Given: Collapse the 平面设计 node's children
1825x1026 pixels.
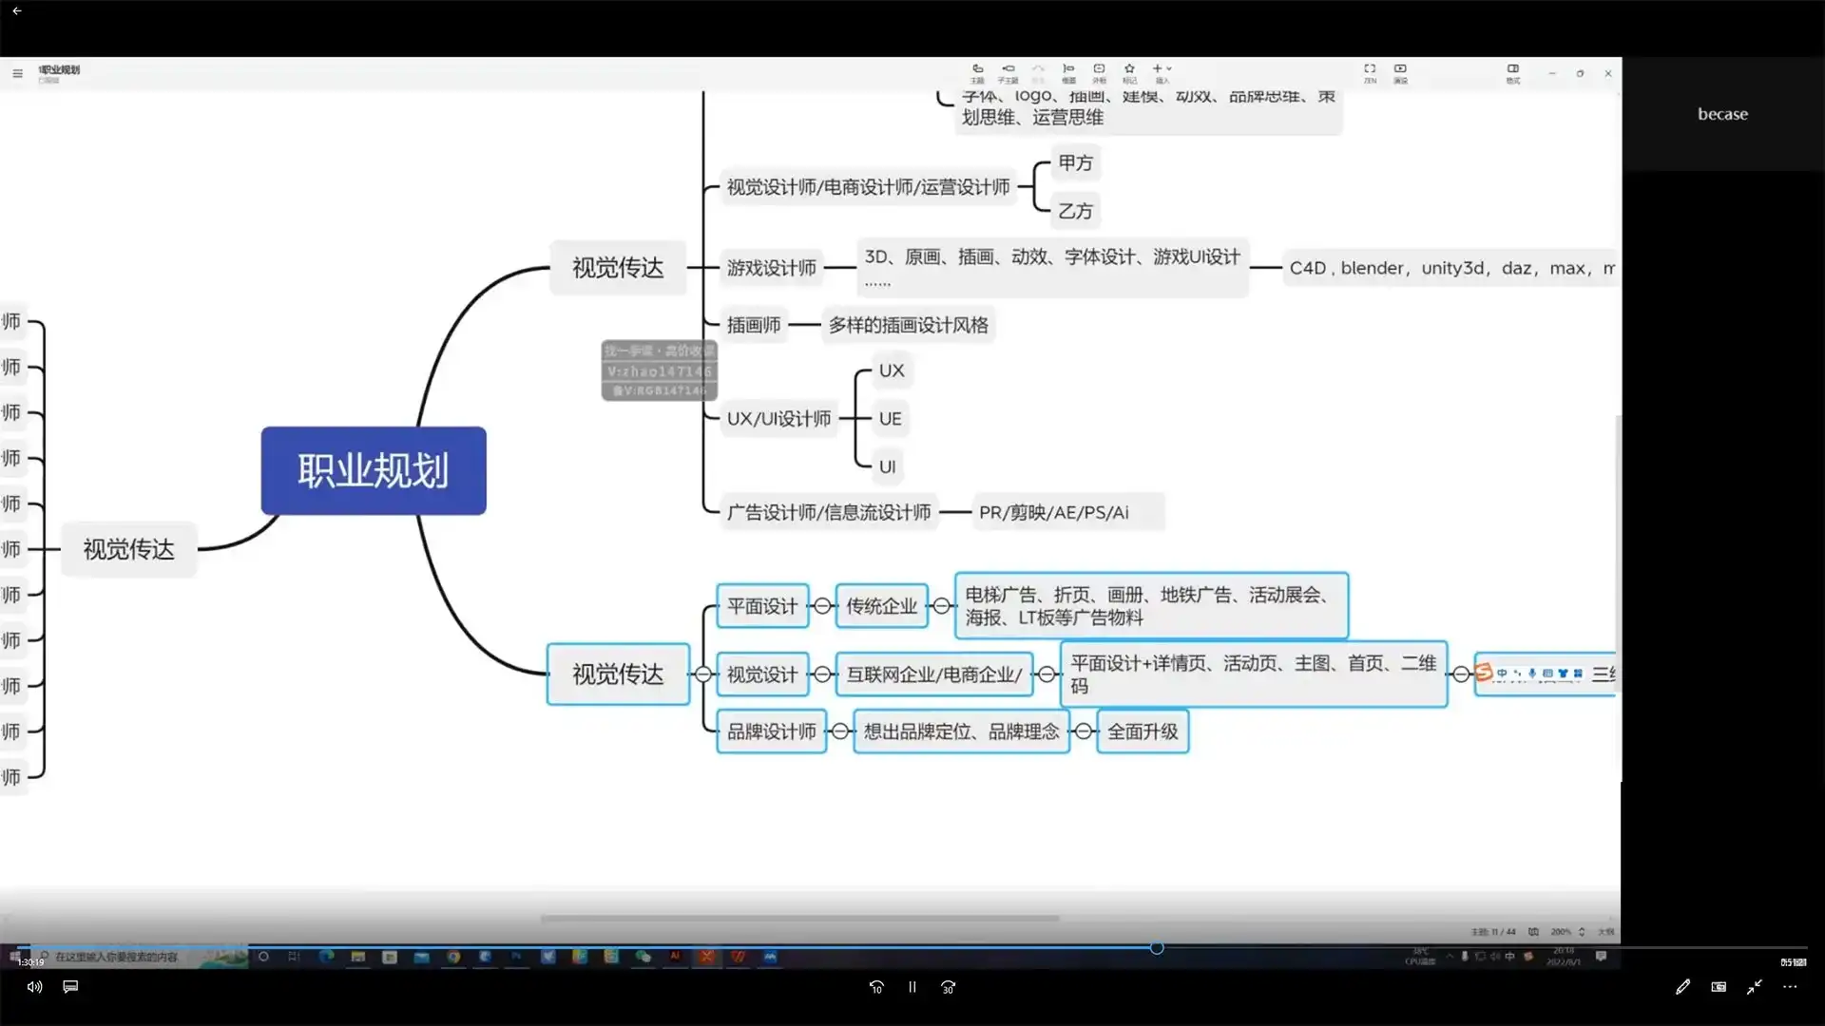Looking at the screenshot, I should pyautogui.click(x=822, y=606).
